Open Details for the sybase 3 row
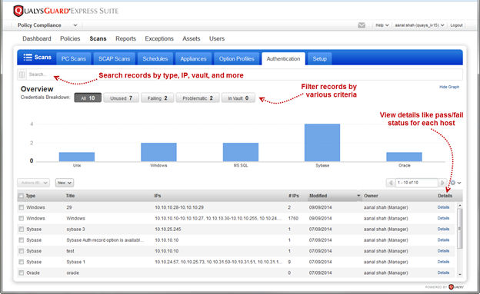This screenshot has width=480, height=294. [x=443, y=230]
